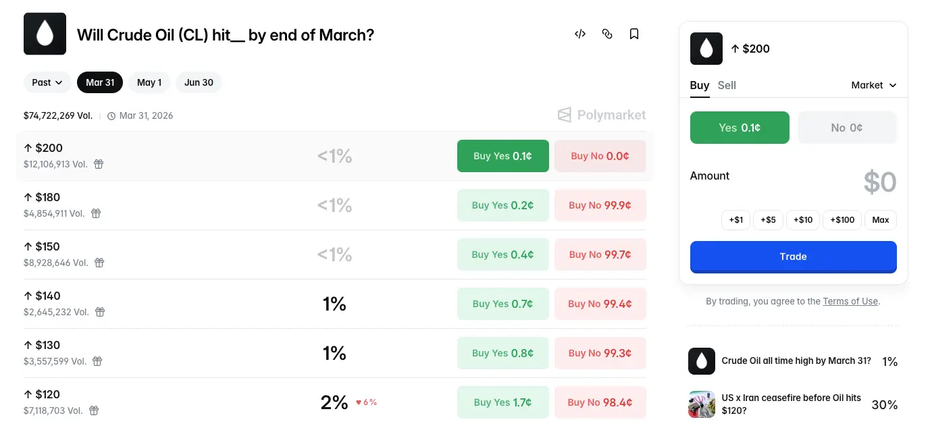This screenshot has height=426, width=930.
Task: Click the gift icon beside $120 volume
Action: pos(94,410)
